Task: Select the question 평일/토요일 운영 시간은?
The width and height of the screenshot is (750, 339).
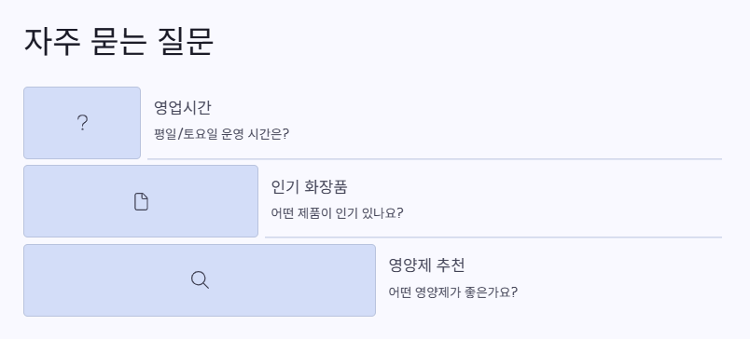Action: [221, 134]
